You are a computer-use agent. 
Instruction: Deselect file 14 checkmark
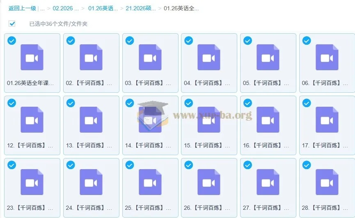click(x=130, y=103)
